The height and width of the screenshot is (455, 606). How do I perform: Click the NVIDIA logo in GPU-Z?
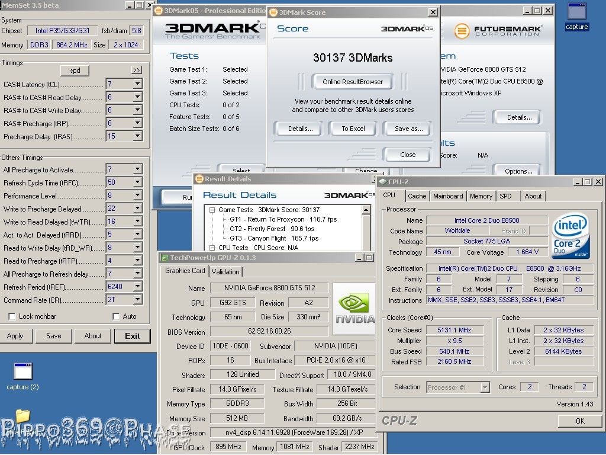coord(354,309)
